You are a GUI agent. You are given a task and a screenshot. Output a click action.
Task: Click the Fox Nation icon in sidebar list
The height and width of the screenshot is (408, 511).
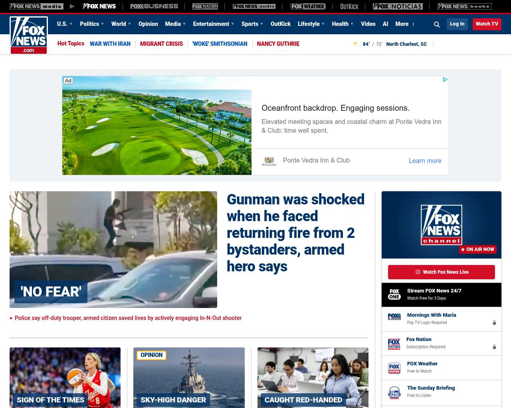[x=394, y=344]
